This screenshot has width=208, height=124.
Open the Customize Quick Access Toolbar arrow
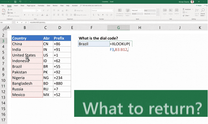pyautogui.click(x=31, y=2)
